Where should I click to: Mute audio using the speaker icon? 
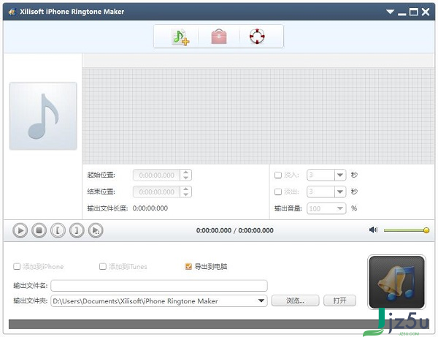point(373,230)
